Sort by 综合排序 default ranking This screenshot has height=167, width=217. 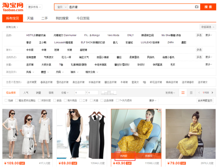[11, 93]
